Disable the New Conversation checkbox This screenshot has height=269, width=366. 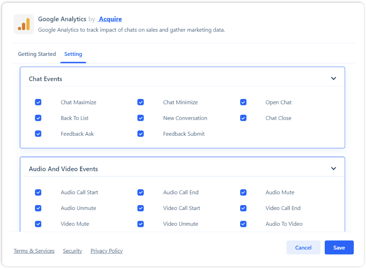click(x=141, y=118)
